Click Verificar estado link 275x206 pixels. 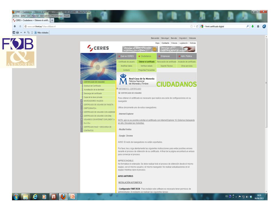click(146, 66)
